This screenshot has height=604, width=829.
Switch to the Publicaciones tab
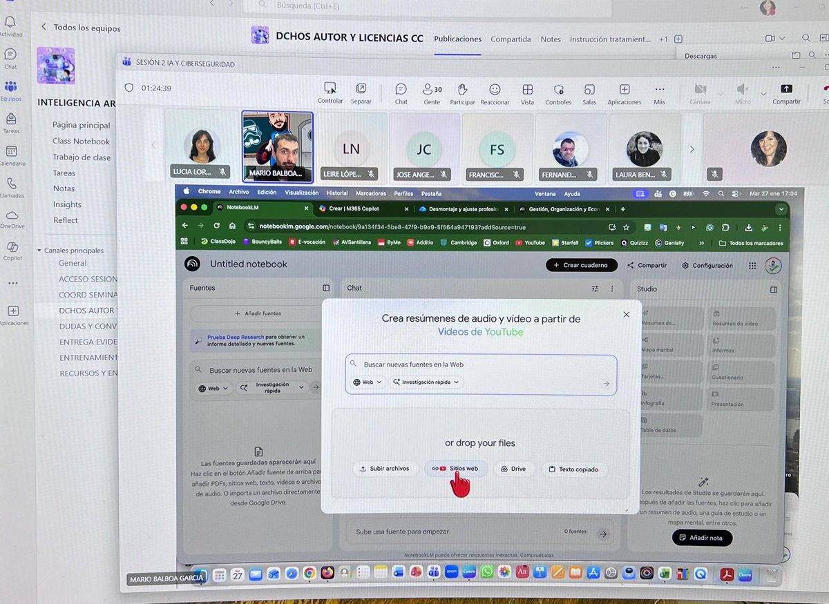(457, 39)
